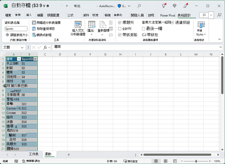Click Display Settings (顯示設定) in status bar
The width and height of the screenshot is (225, 164).
coord(130,161)
